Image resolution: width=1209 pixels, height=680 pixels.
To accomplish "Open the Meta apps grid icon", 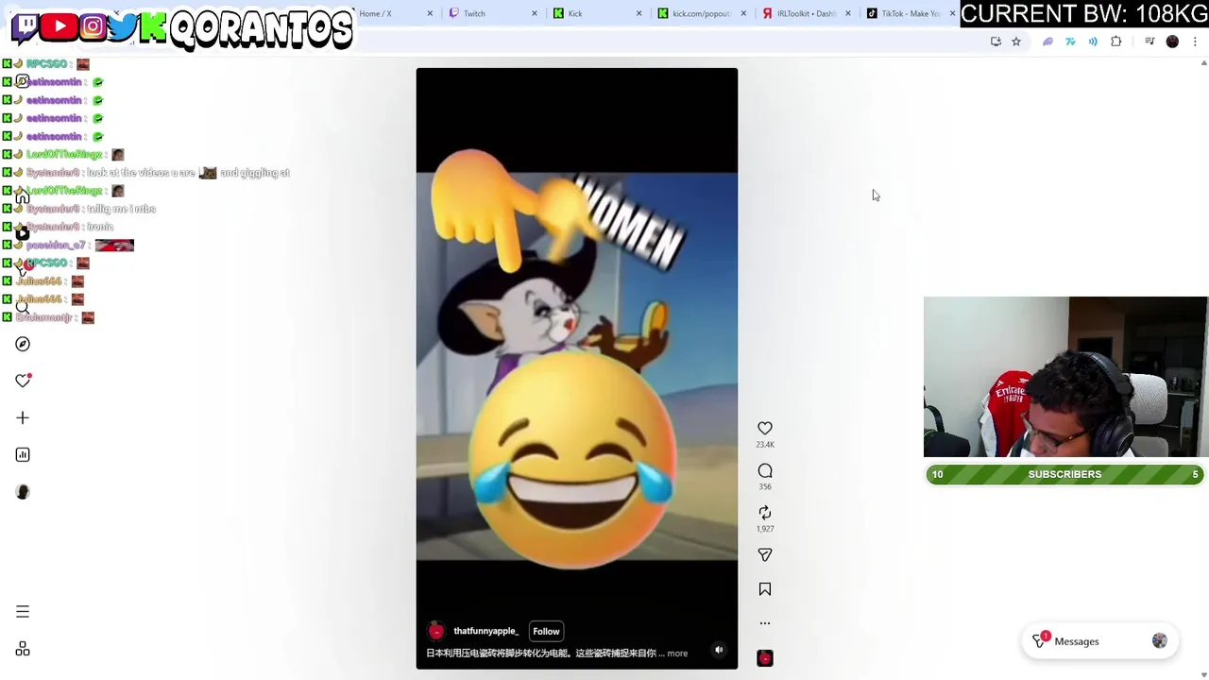I will [23, 649].
